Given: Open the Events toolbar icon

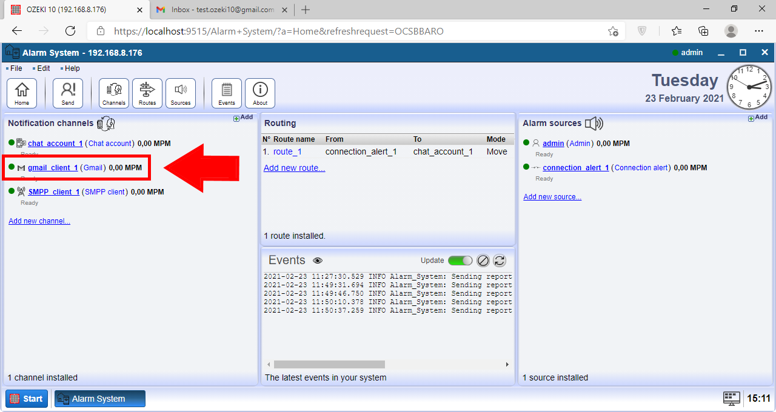Looking at the screenshot, I should point(227,93).
